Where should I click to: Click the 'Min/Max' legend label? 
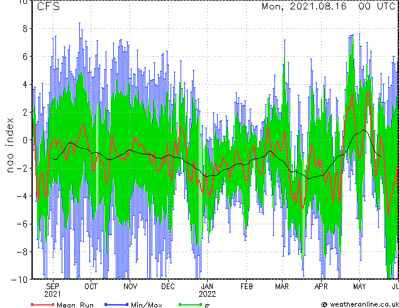point(146,305)
